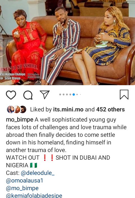Jump to first carousel dot
The image size is (135, 198).
tap(60, 94)
